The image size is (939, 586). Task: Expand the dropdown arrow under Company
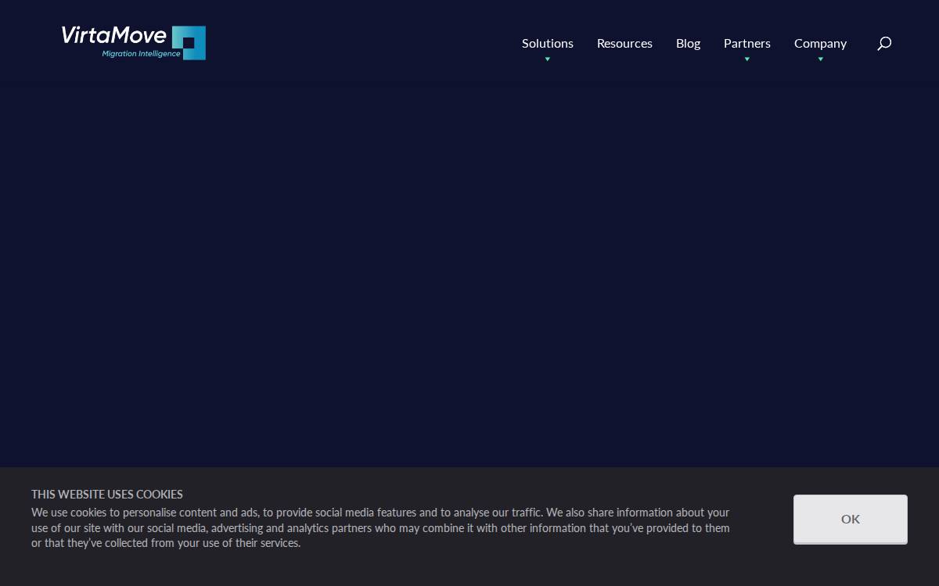coord(820,59)
